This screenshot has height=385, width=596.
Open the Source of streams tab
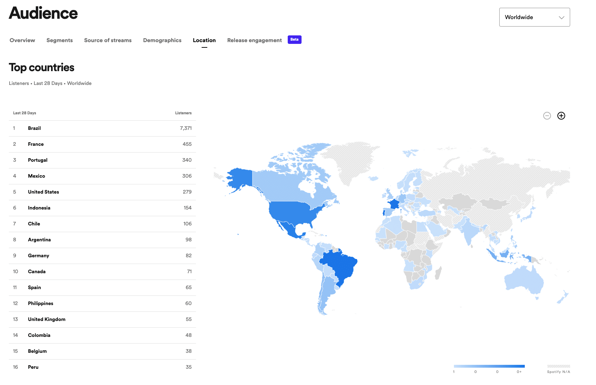pos(108,40)
